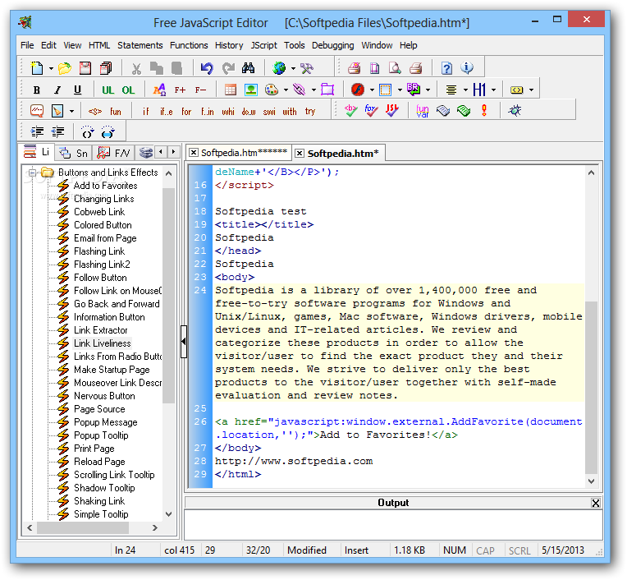
Task: Open Print Preview with the magnifier page icon
Action: tap(395, 68)
